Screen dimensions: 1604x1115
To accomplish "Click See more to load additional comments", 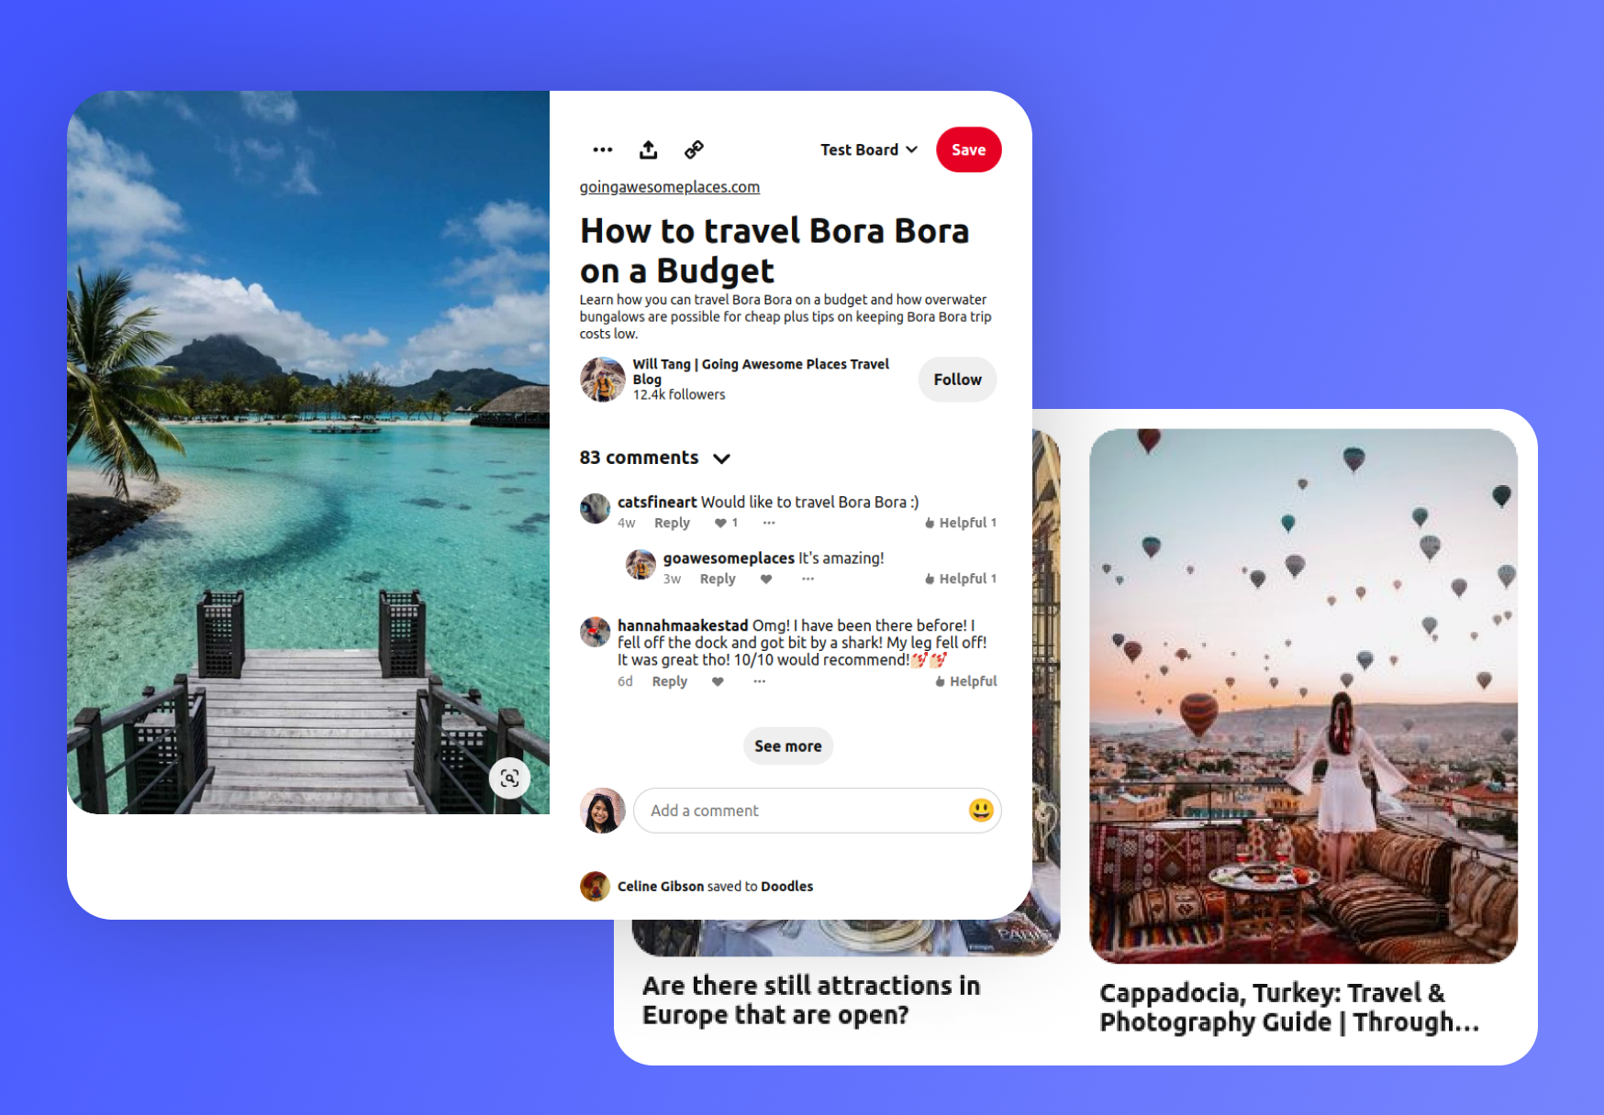I will [787, 745].
